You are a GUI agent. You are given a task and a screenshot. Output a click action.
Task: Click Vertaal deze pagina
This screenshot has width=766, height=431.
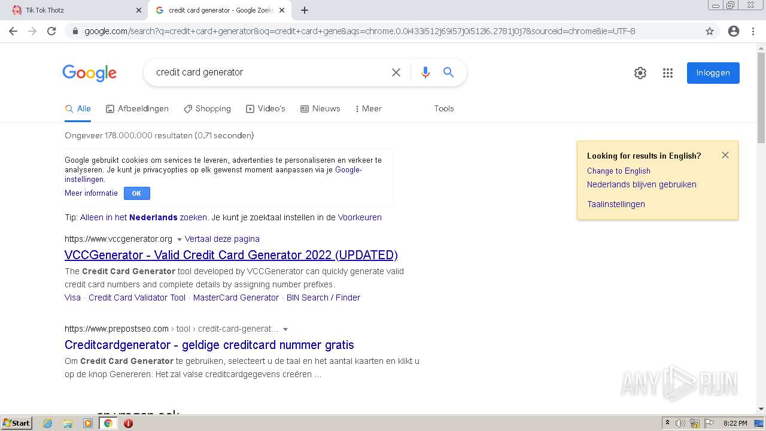[222, 239]
